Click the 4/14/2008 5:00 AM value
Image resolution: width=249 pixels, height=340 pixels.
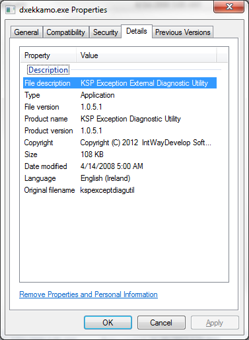click(x=112, y=166)
